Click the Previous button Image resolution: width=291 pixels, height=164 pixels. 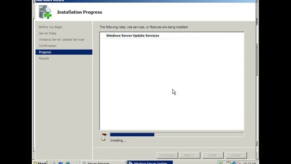(x=167, y=155)
